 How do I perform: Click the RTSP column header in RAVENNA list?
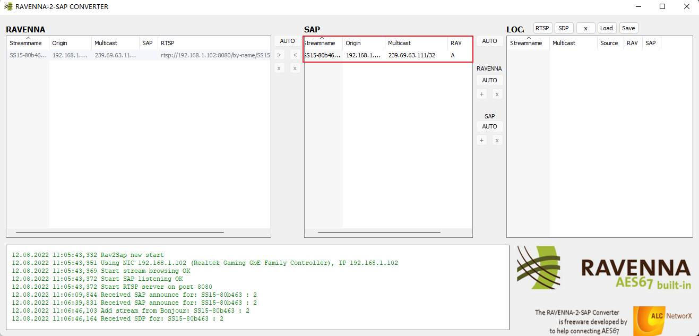[214, 43]
